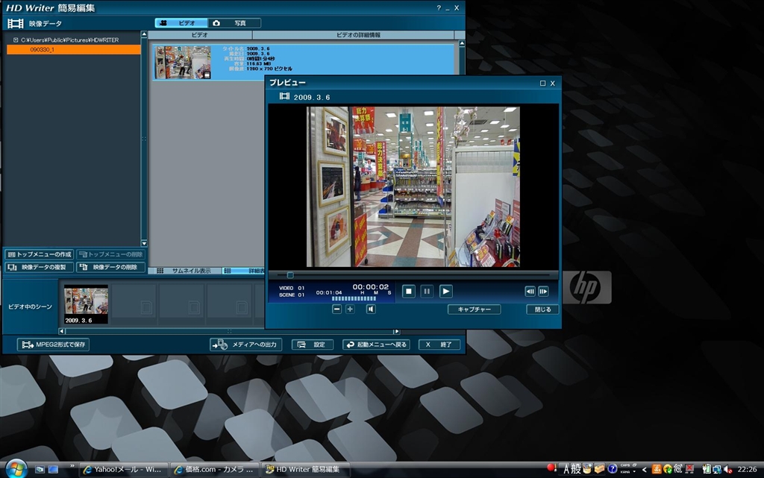
Task: Click 映像データの複製 button
Action: click(x=40, y=267)
